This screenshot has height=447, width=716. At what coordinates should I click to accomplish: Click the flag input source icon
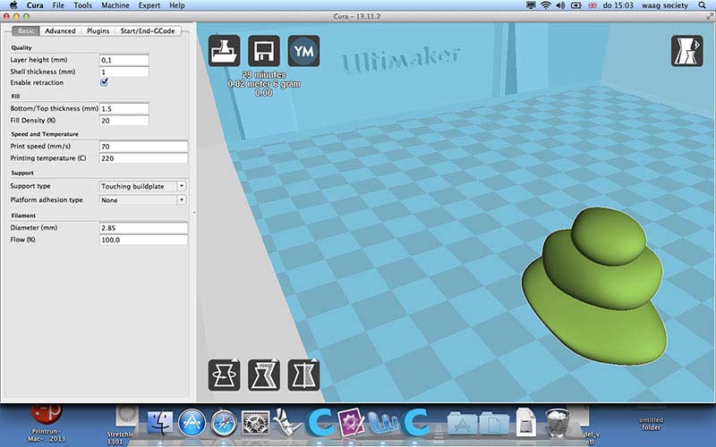coord(592,5)
